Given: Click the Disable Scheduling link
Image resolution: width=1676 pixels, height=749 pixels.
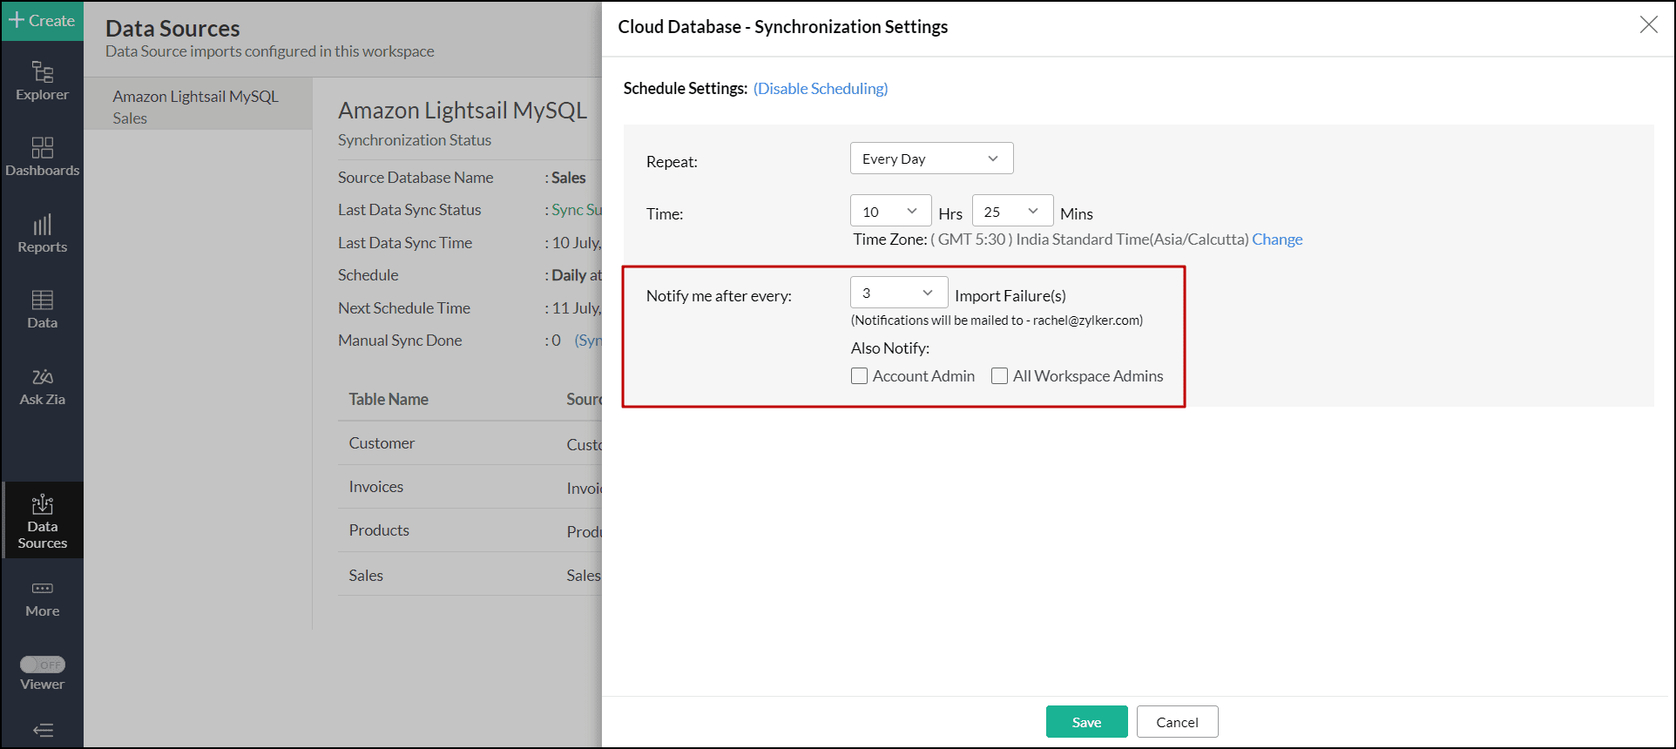Looking at the screenshot, I should click(x=820, y=89).
